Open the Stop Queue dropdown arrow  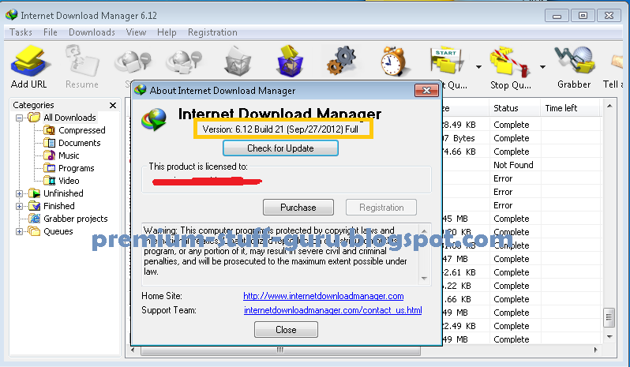[542, 67]
